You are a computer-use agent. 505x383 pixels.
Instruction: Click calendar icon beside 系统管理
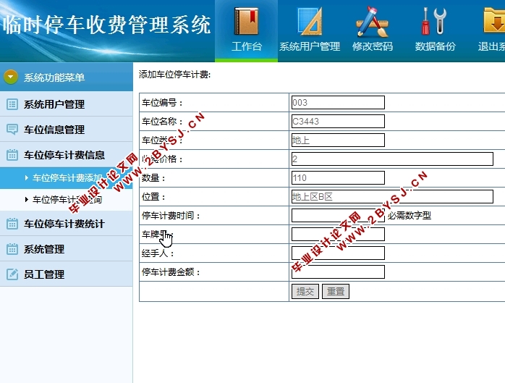coord(12,249)
